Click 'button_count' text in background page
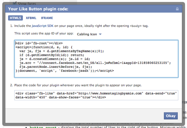The width and height of the screenshot is (187, 128). pyautogui.click(x=43, y=127)
